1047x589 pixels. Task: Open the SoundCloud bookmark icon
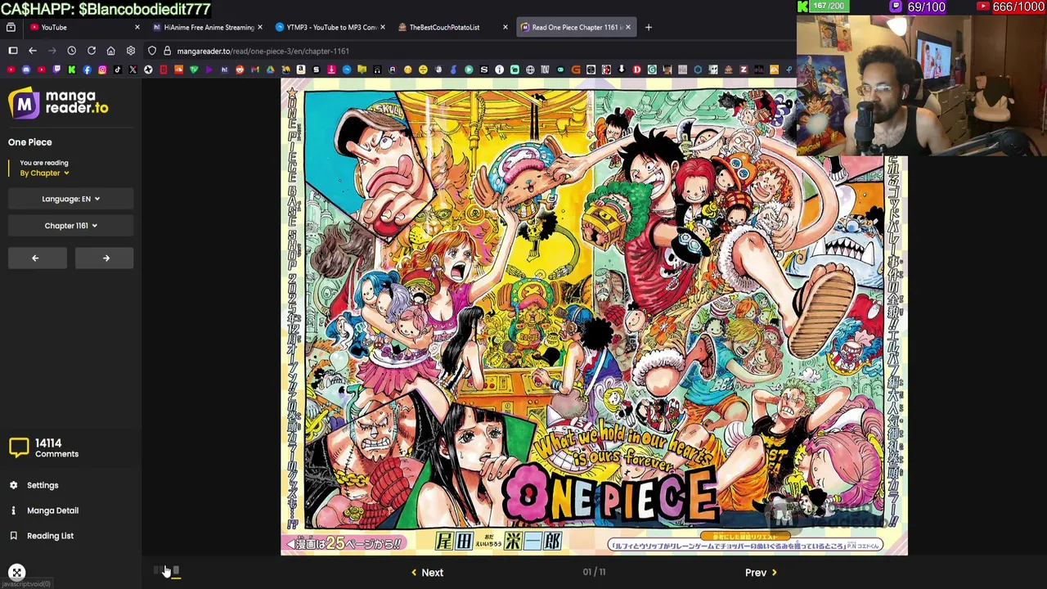[x=178, y=70]
